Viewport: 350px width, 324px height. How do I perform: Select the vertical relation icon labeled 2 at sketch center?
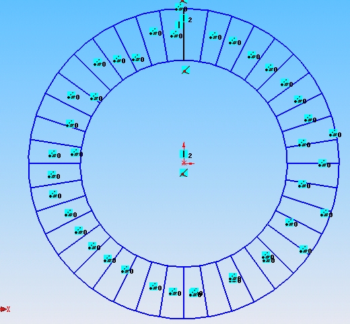pyautogui.click(x=184, y=155)
